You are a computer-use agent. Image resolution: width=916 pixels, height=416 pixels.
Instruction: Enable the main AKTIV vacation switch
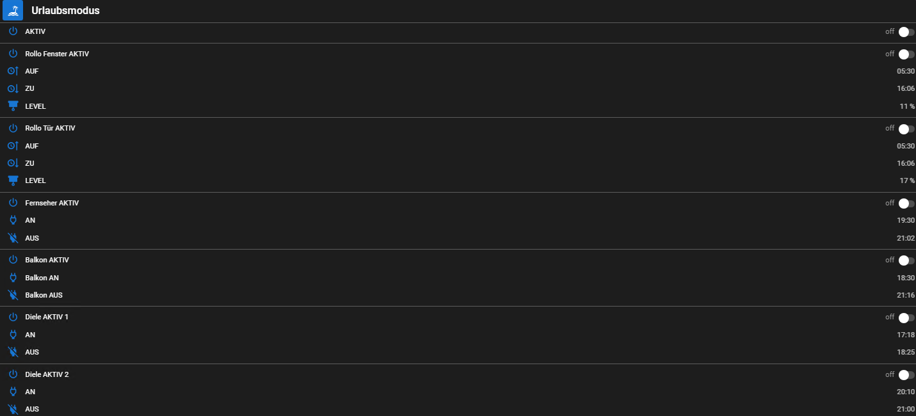click(906, 32)
